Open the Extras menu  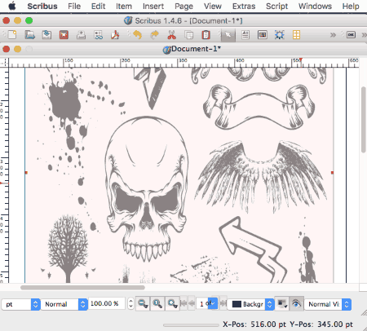tap(244, 6)
